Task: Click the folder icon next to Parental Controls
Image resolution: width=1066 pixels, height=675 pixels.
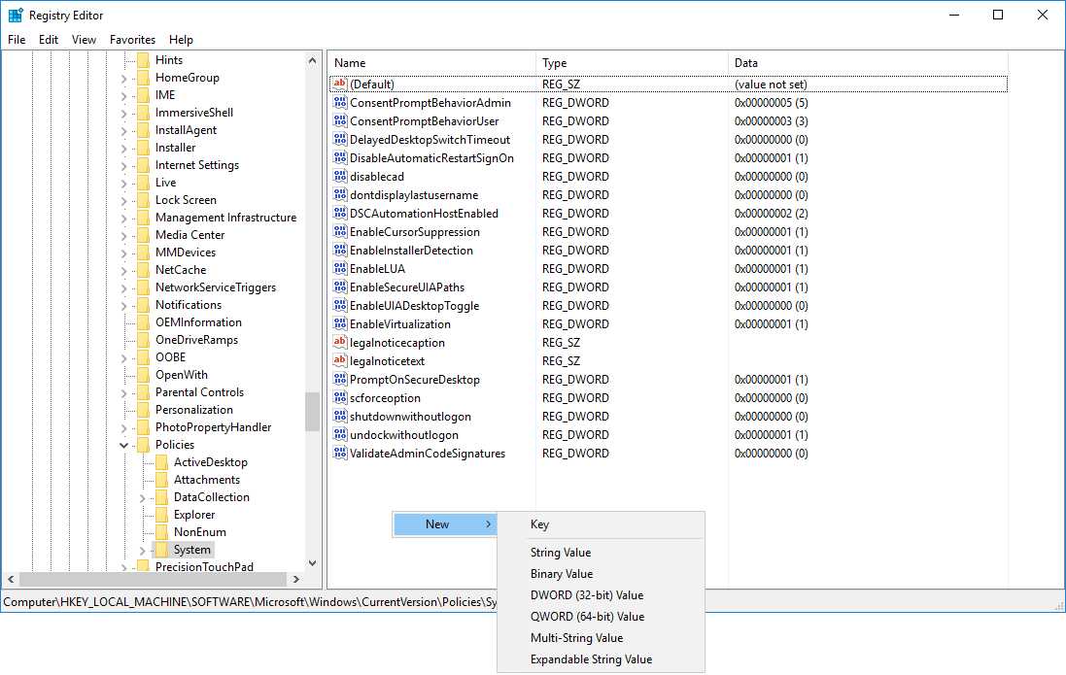Action: 144,392
